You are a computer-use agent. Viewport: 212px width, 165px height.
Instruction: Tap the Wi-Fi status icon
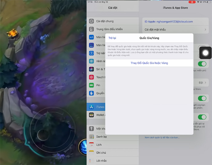[x=198, y=2]
